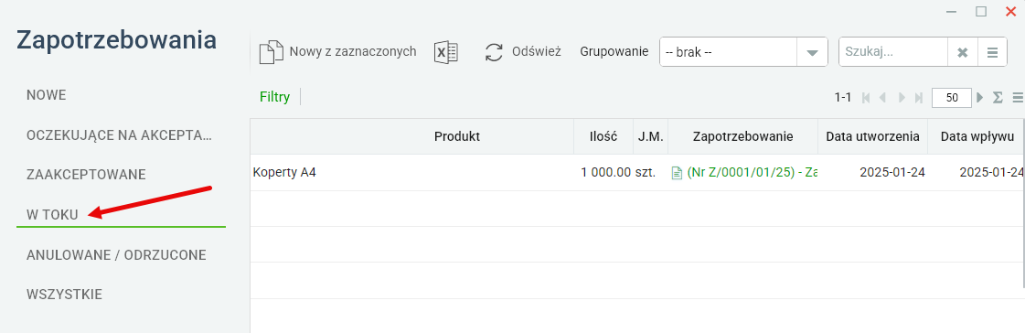Select the W TOKU section
The image size is (1025, 333).
[52, 215]
